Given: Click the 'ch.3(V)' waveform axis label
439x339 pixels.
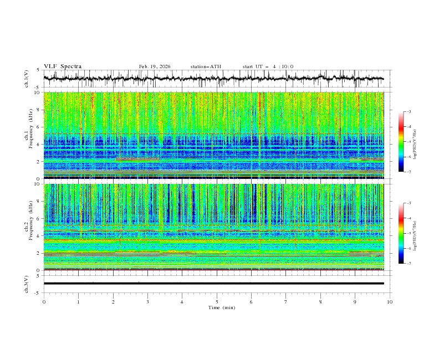Looking at the screenshot, I should 27,284.
